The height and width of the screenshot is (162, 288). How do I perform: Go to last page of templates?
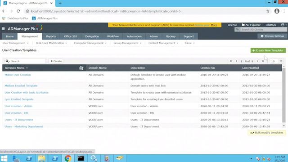[263, 61]
